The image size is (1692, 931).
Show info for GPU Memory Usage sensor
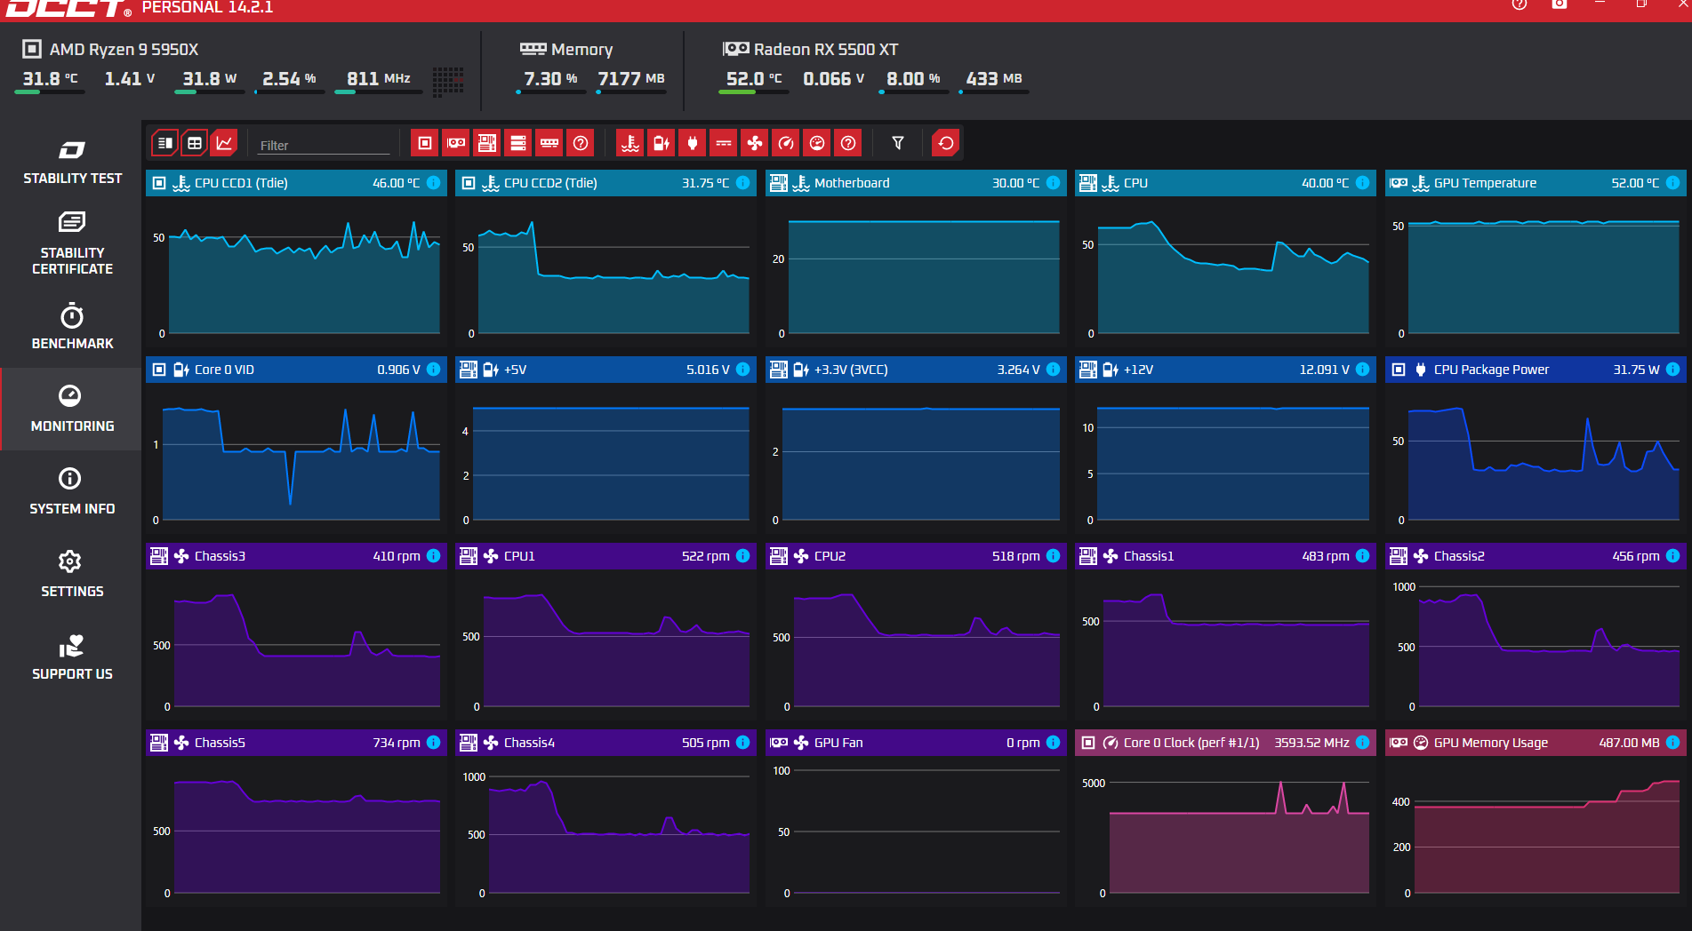coord(1673,743)
